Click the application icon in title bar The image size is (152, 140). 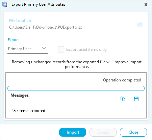(4, 4)
